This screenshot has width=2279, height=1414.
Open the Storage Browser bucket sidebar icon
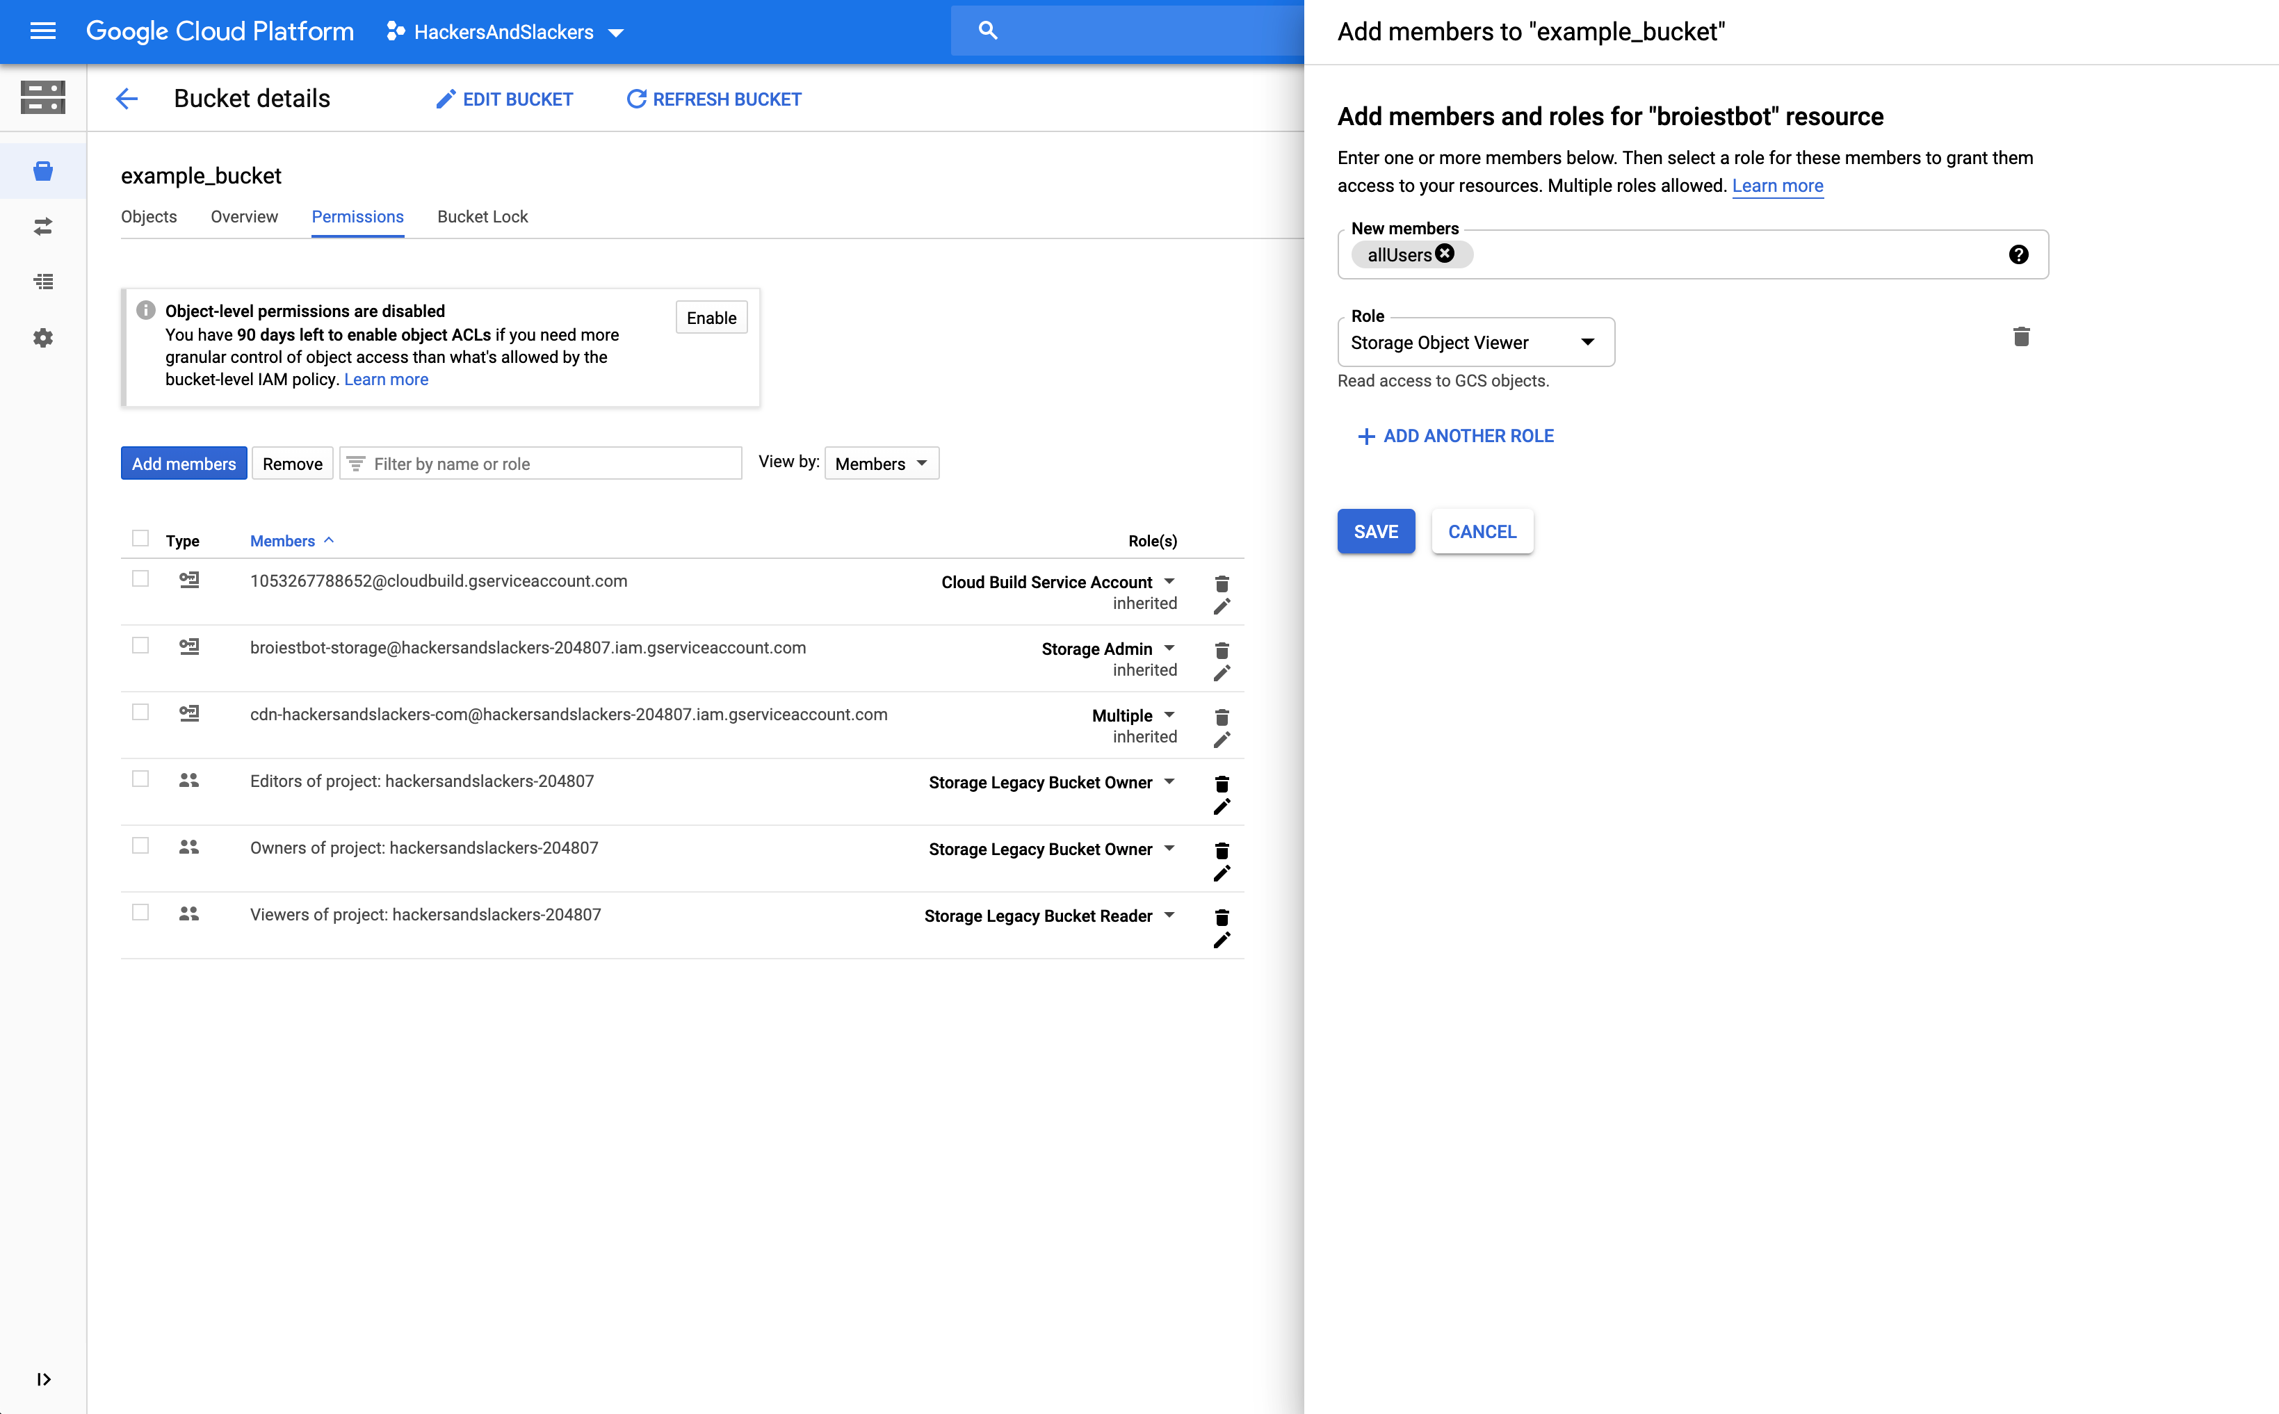(x=43, y=171)
